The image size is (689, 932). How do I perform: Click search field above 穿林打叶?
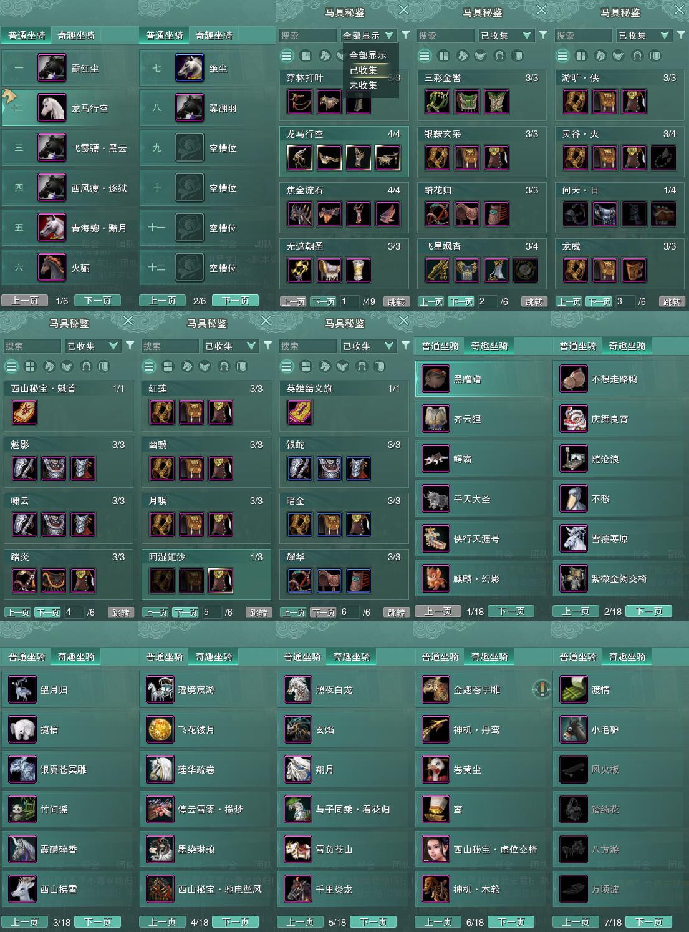pos(308,36)
